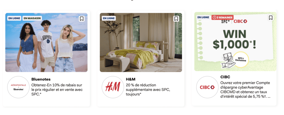Click the EN LIGNE badge on CIBC card
284x115 pixels.
[x=203, y=17]
